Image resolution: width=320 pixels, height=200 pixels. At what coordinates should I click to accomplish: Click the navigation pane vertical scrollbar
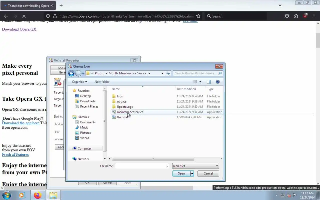pyautogui.click(x=105, y=121)
